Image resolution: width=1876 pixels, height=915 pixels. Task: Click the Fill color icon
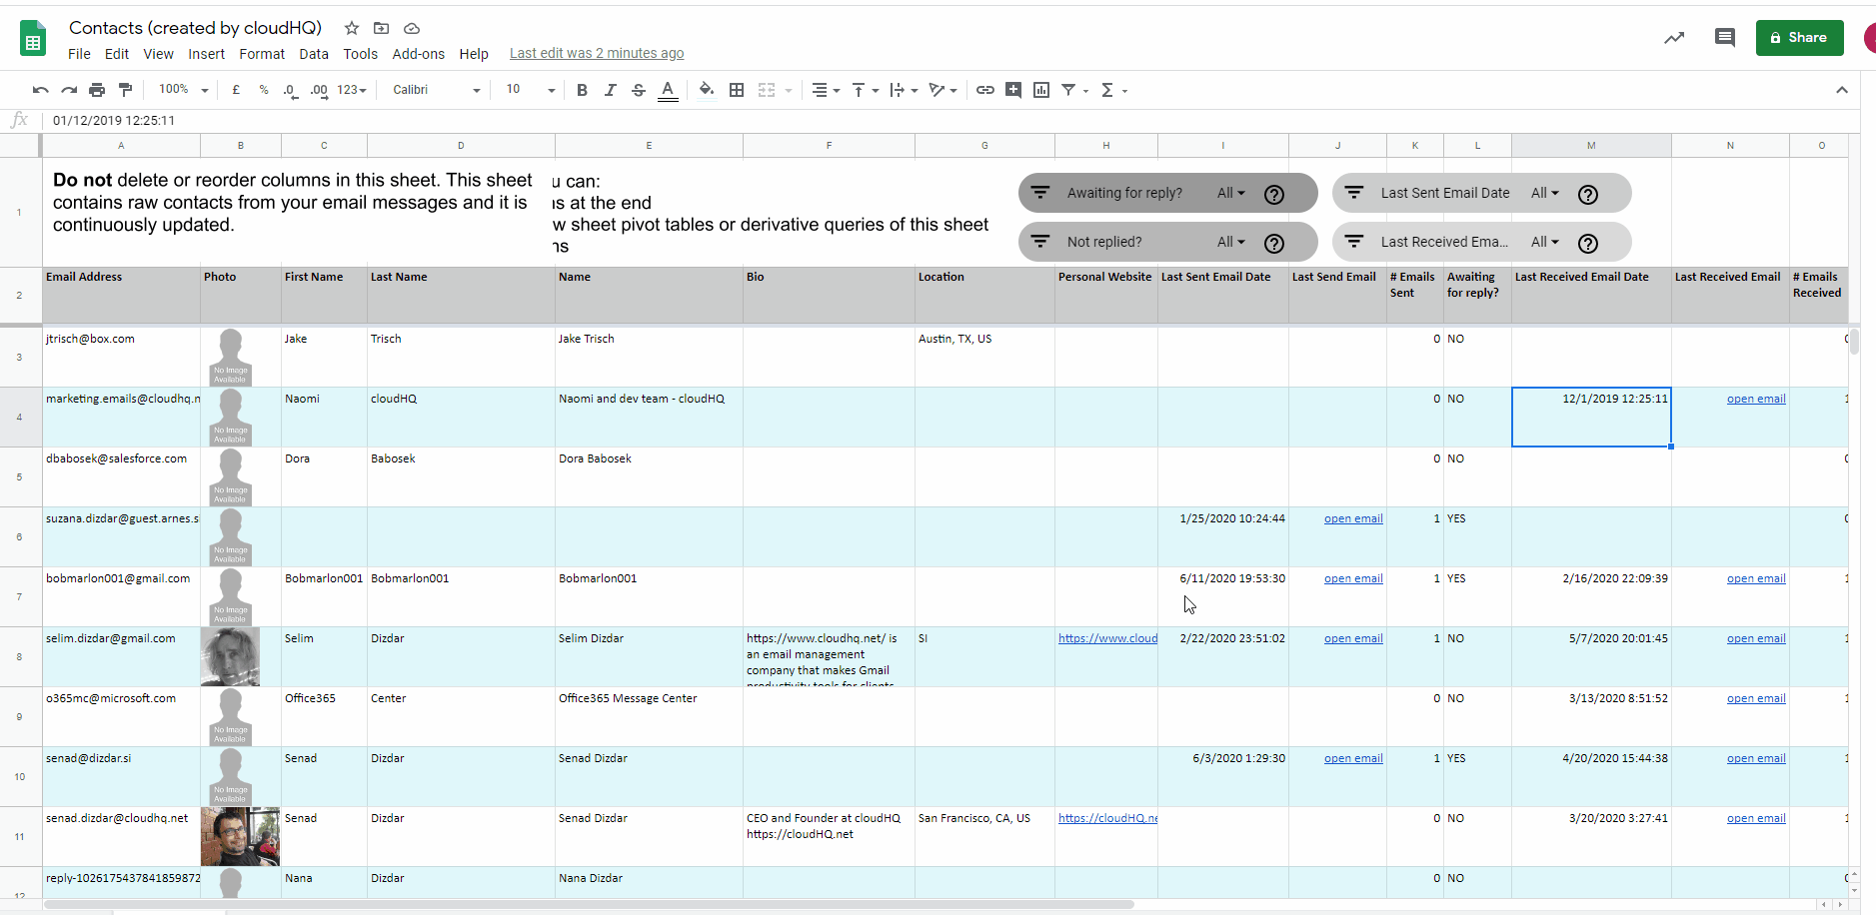click(706, 90)
